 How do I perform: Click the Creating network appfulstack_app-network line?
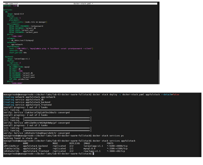[30, 97]
